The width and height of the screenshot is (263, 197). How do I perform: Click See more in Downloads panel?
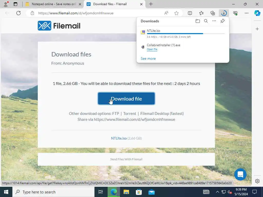point(148,58)
